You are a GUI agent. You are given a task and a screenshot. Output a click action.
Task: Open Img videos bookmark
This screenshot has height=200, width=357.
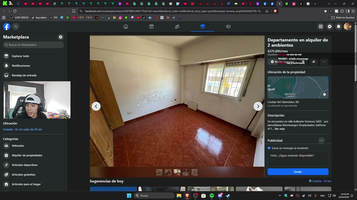[x=39, y=17]
